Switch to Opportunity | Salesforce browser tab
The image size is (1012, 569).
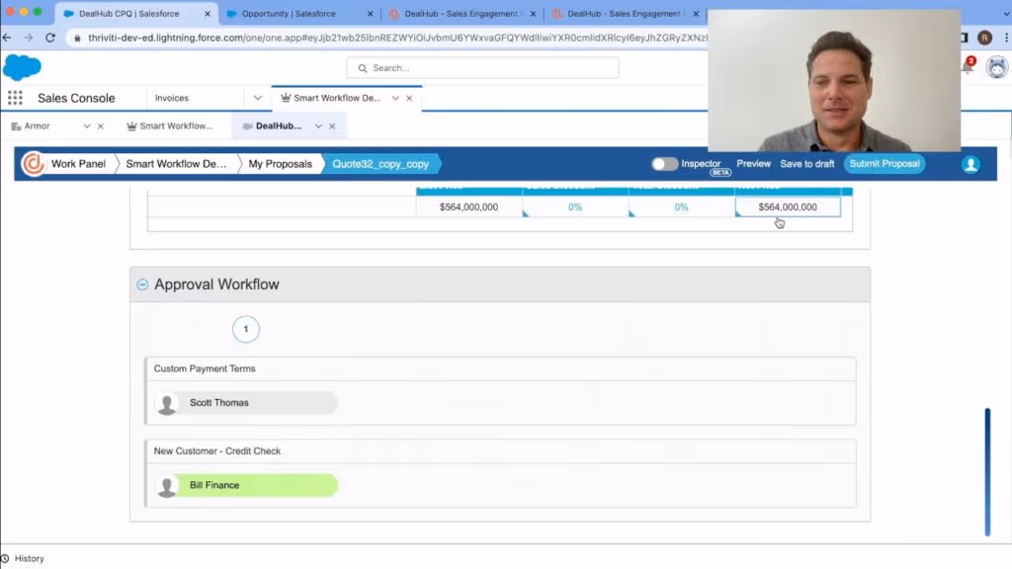point(289,14)
